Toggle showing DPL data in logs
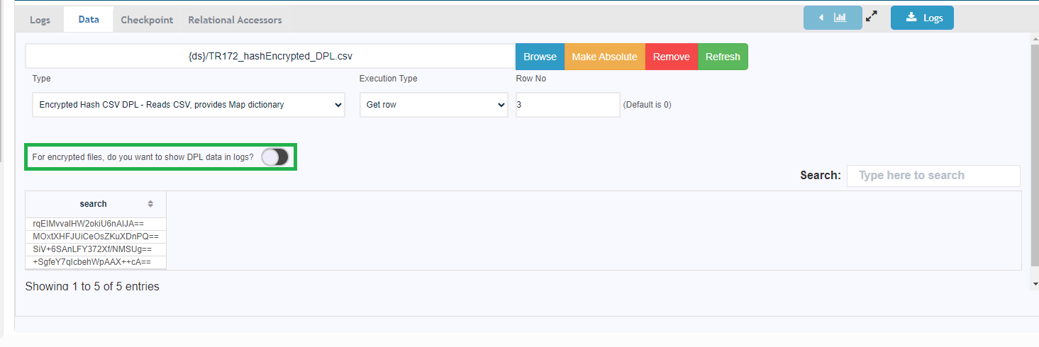 275,157
